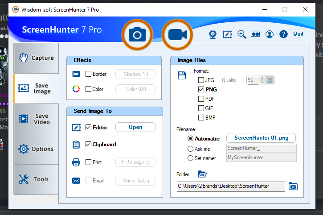This screenshot has width=323, height=215.
Task: Uncheck the Clipboard checkbox
Action: point(88,144)
